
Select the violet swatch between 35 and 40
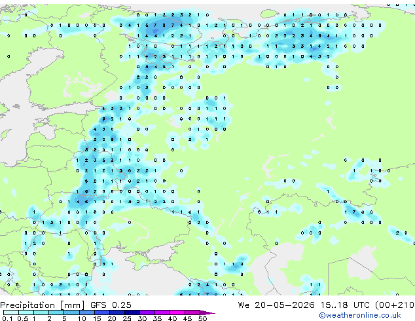(162, 312)
